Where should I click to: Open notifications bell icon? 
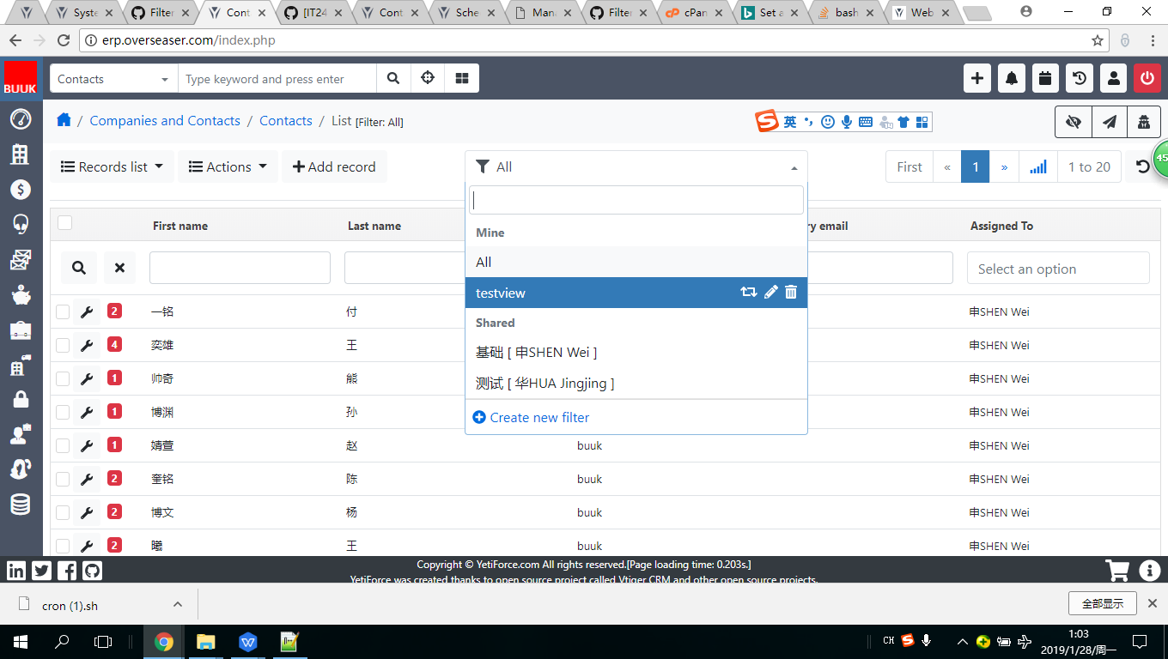(1012, 79)
